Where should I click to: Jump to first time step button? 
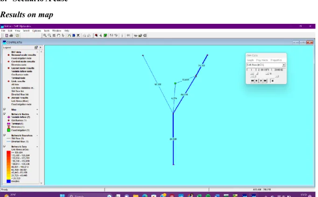(252, 80)
